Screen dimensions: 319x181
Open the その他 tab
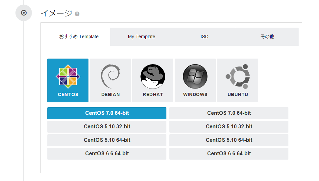267,37
